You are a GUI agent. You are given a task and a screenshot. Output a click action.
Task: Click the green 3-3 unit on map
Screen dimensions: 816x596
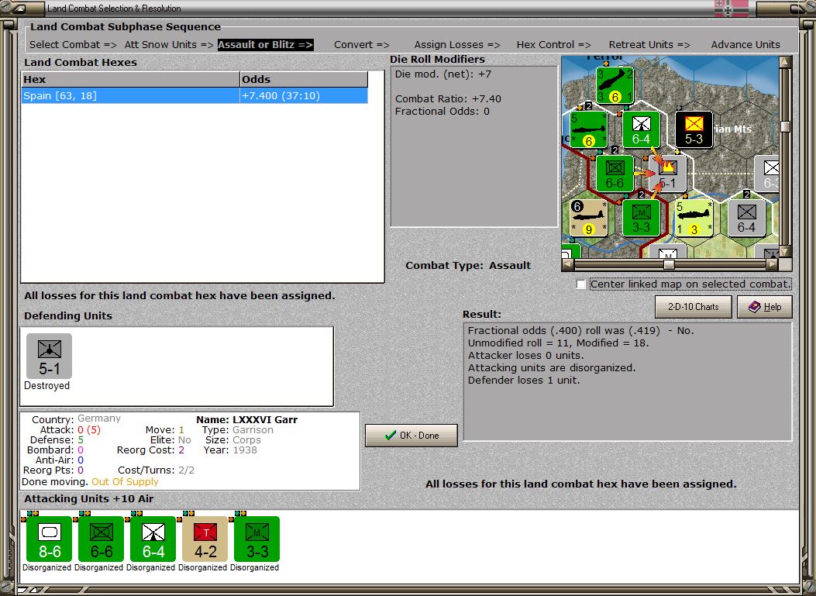[641, 218]
